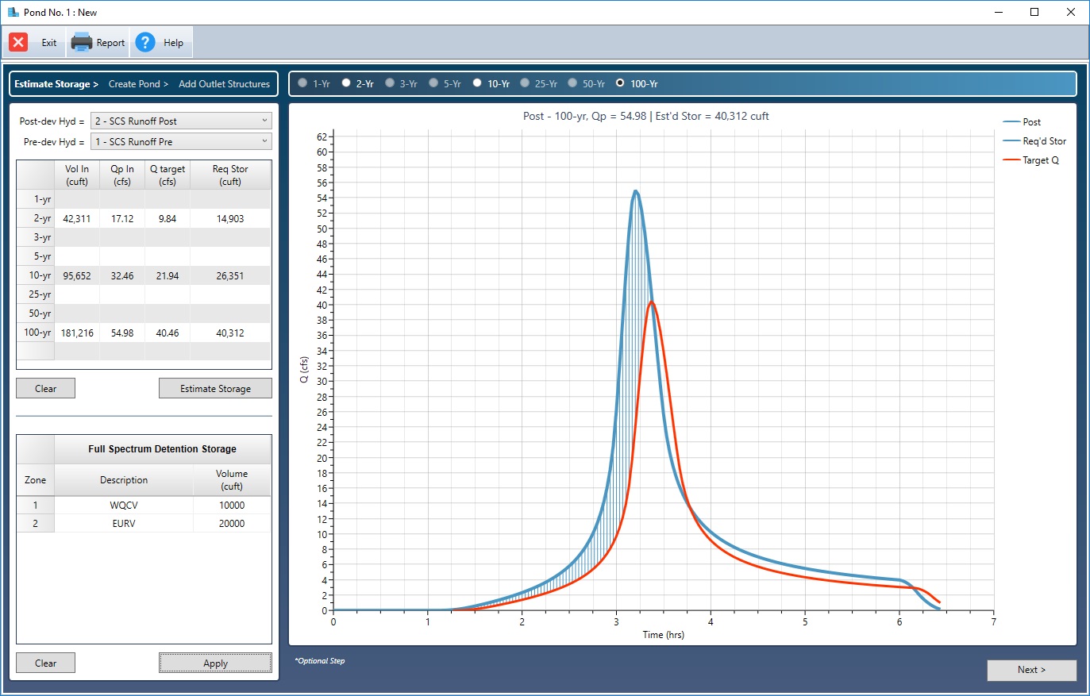
Task: Clear the storage estimate table
Action: tap(45, 388)
